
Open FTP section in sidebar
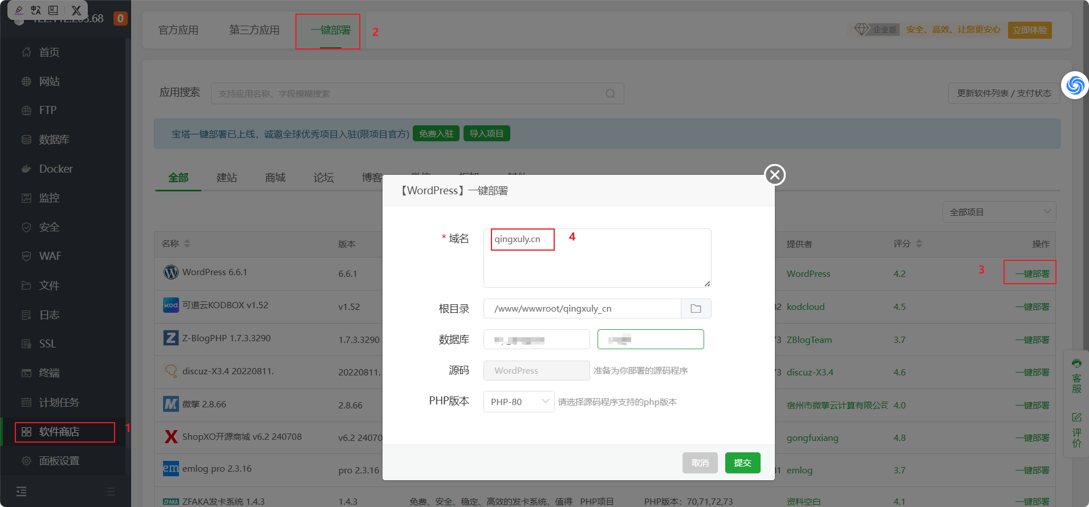[47, 111]
